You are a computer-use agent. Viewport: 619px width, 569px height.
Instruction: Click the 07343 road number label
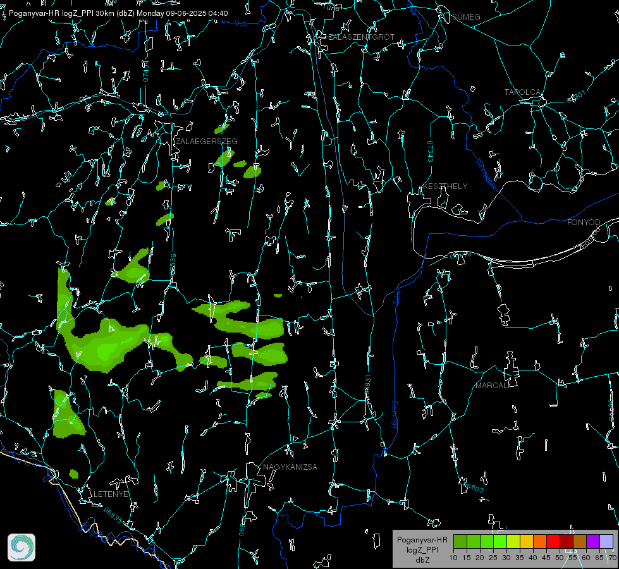(430, 151)
